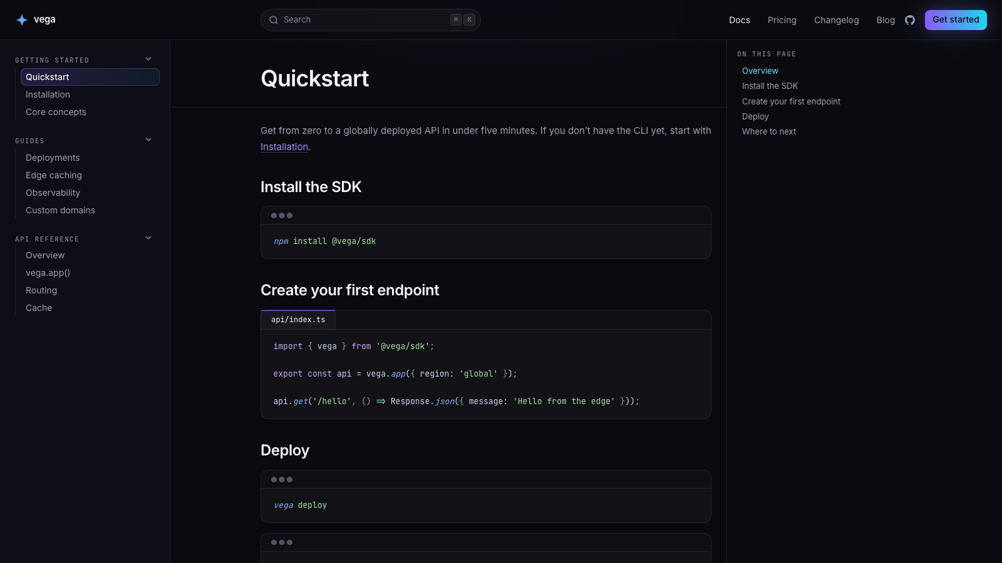Focus the Search input field
This screenshot has width=1002, height=563.
tap(371, 20)
